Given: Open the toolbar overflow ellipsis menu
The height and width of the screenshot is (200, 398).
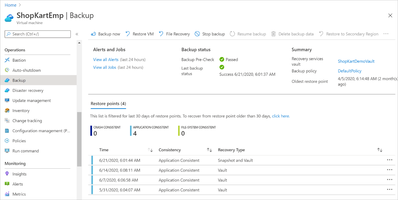Looking at the screenshot, I should (386, 34).
